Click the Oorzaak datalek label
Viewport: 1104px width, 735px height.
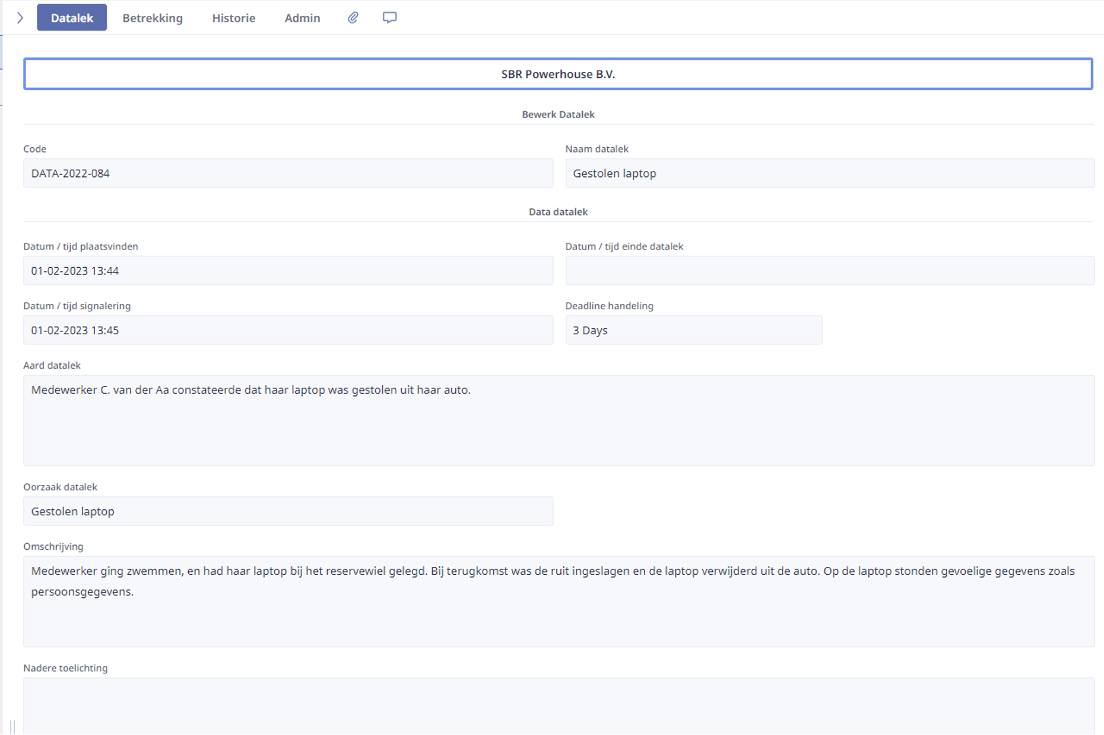pos(60,487)
